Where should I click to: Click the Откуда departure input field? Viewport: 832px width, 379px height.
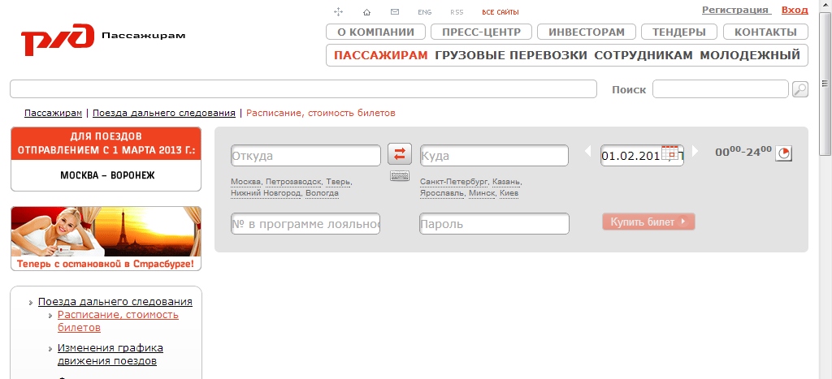click(x=305, y=156)
